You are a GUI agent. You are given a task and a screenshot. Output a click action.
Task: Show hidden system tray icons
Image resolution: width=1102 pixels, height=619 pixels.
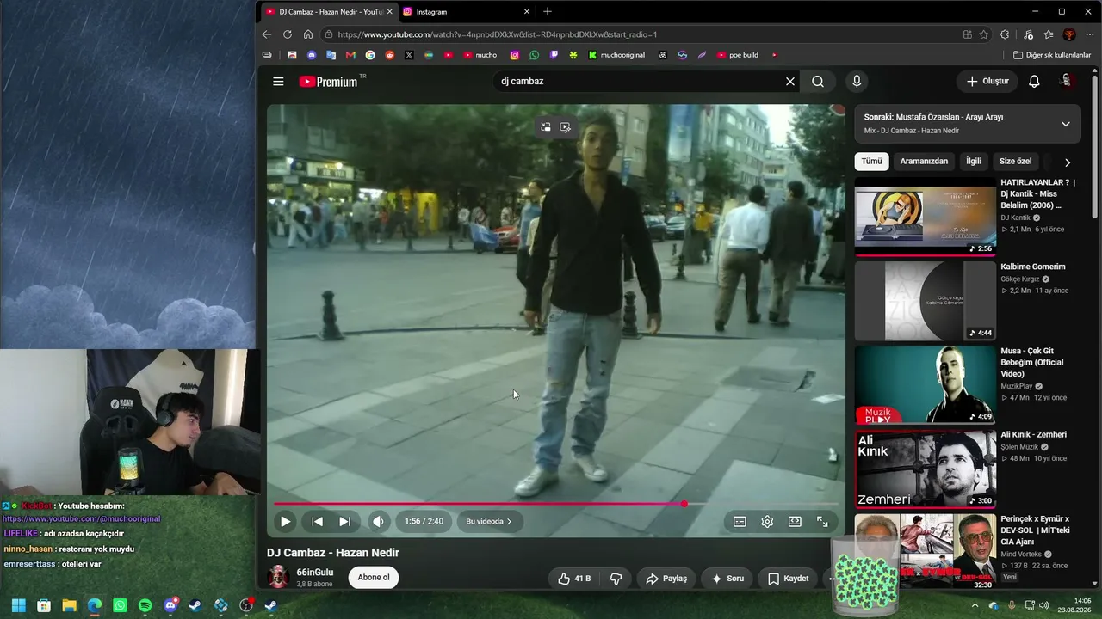tap(975, 605)
